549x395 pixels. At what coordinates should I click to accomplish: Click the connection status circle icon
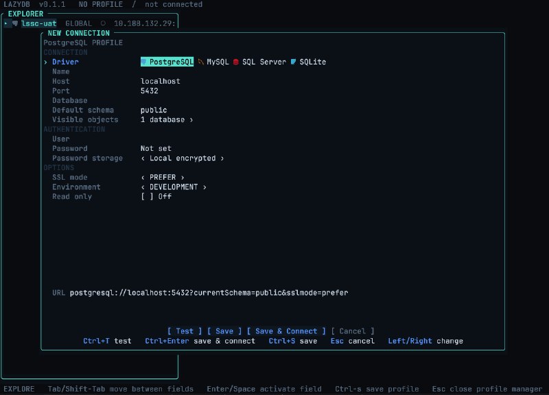(x=103, y=23)
